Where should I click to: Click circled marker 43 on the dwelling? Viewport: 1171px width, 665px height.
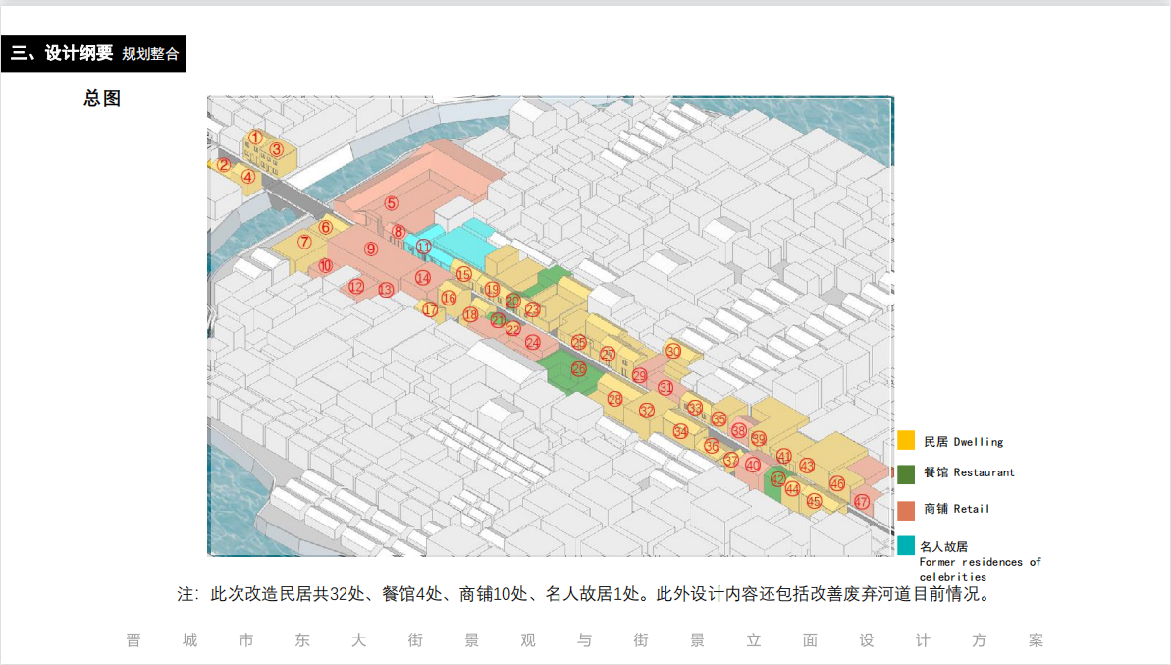[x=807, y=466]
